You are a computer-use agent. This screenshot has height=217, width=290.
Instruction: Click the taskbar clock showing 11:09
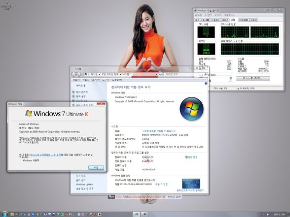tap(279, 215)
